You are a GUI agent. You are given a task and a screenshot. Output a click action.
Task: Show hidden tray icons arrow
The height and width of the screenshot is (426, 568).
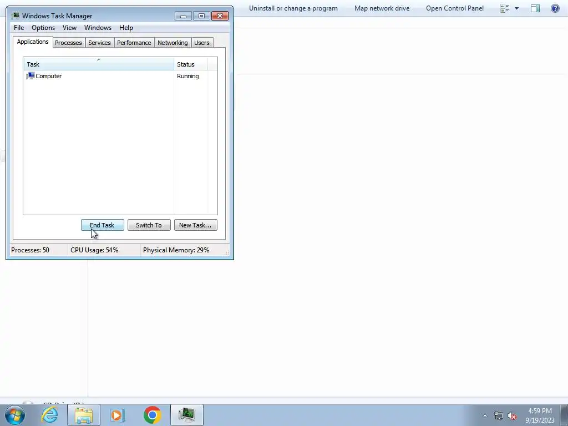point(485,415)
